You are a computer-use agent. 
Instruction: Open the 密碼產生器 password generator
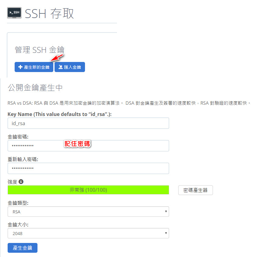[x=195, y=190]
